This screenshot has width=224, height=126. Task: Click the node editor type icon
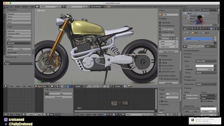point(77,114)
